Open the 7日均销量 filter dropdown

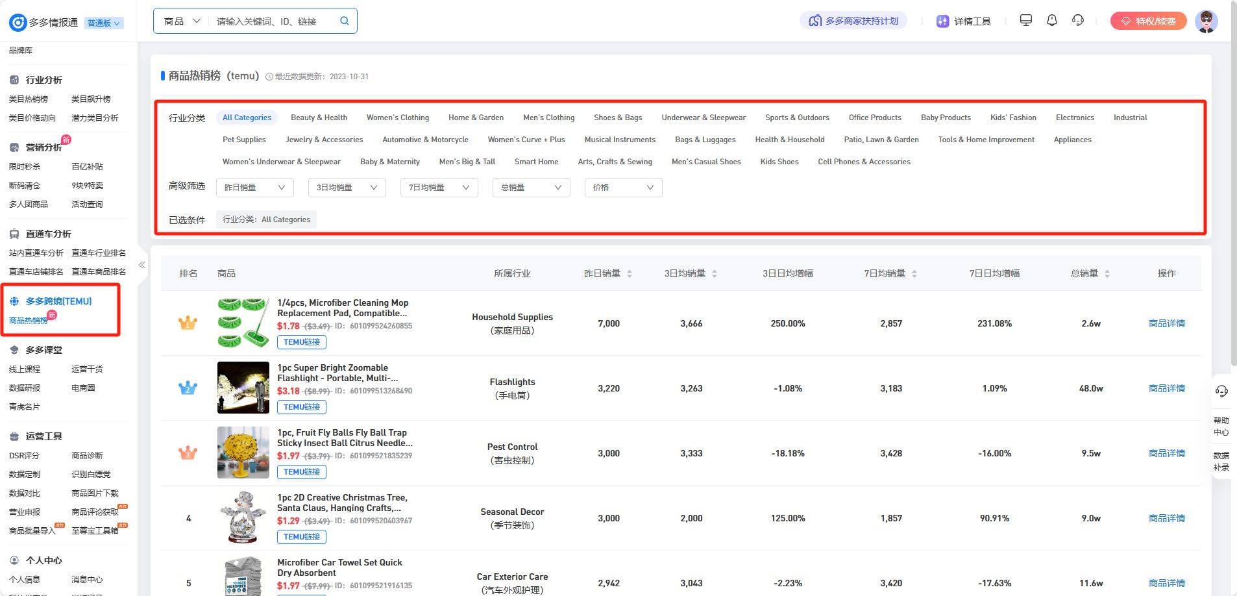[439, 188]
